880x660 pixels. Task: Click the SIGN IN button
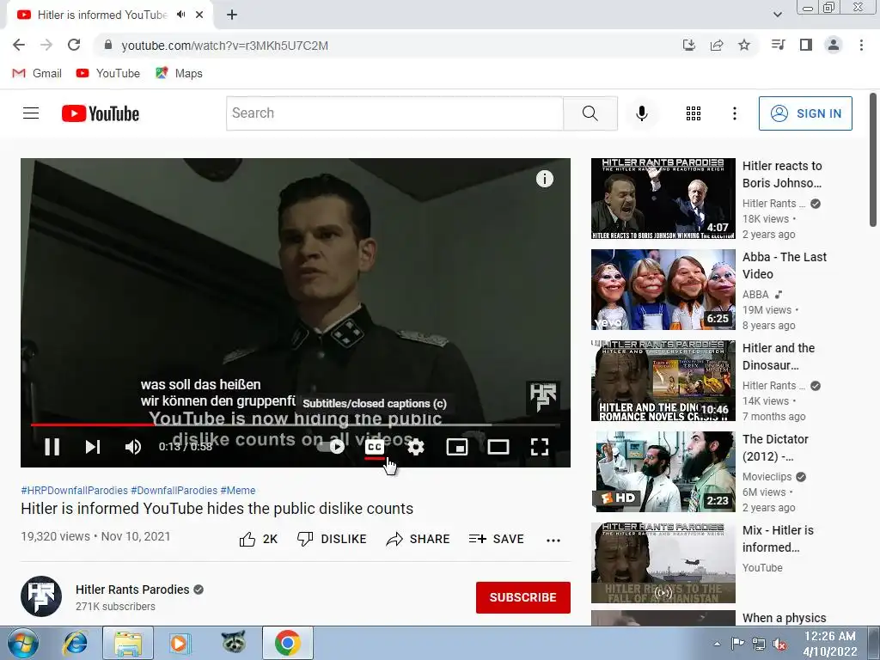coord(805,113)
